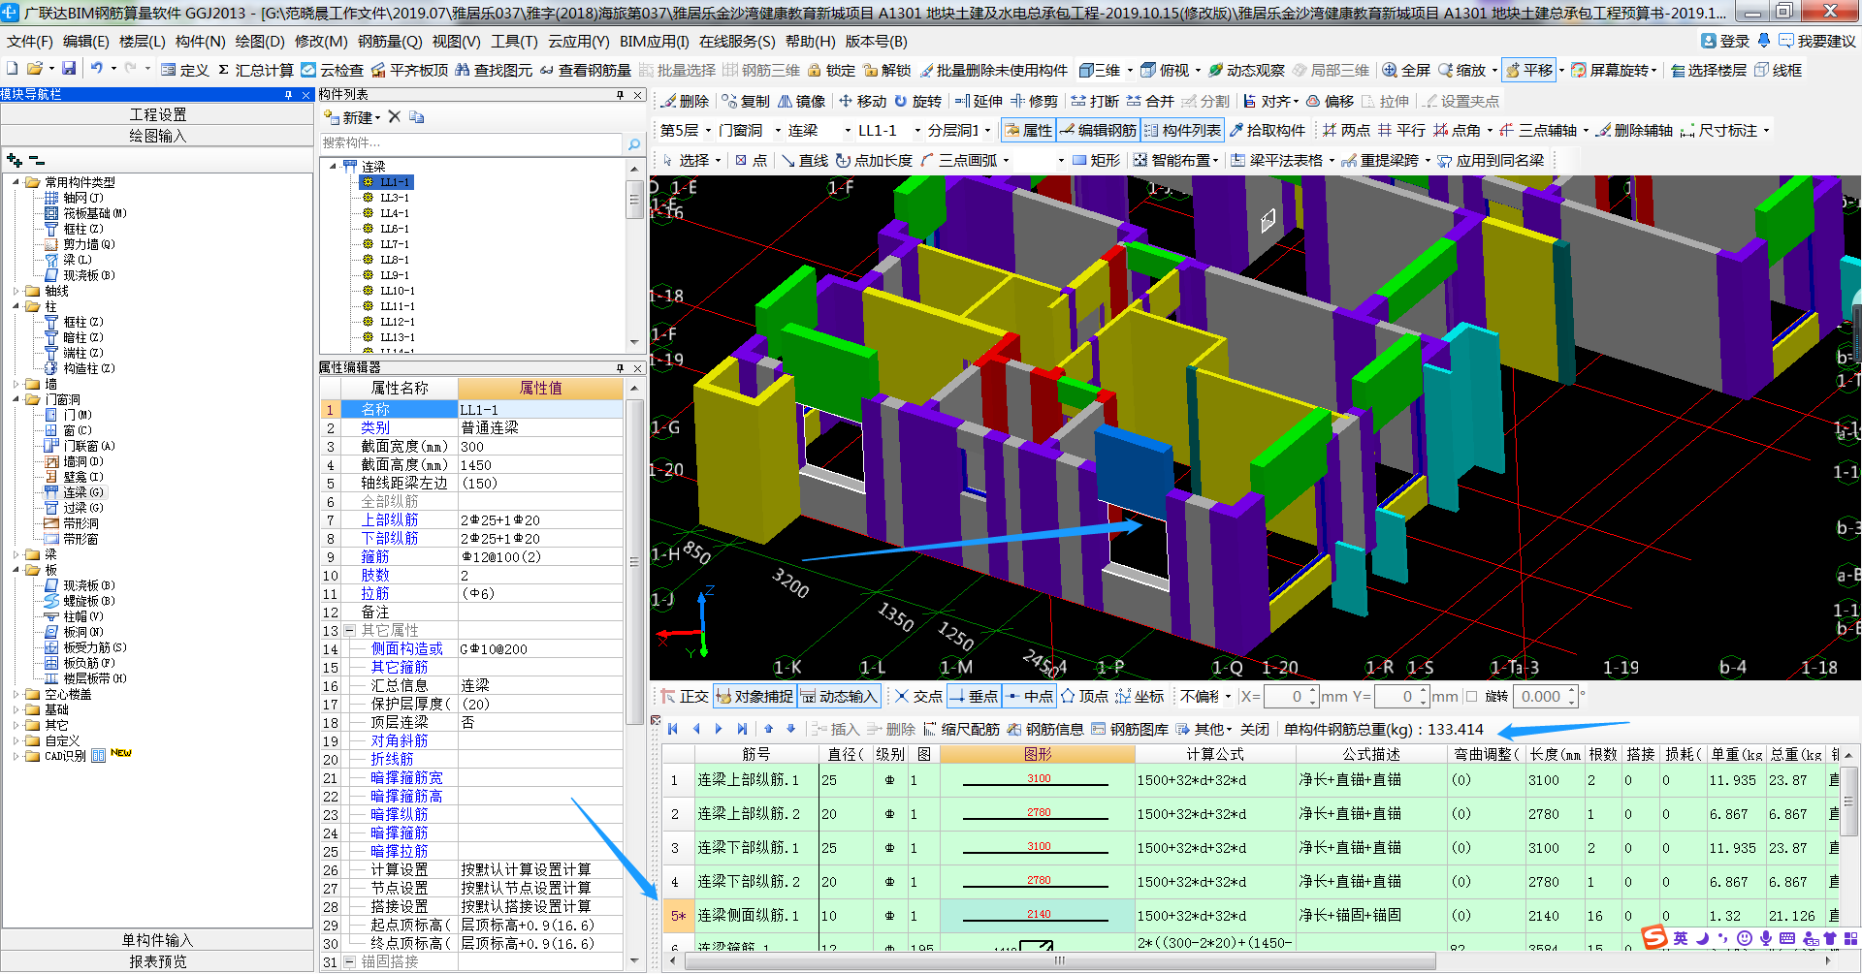
Task: Click the 钢筋图库 button
Action: click(x=1130, y=729)
